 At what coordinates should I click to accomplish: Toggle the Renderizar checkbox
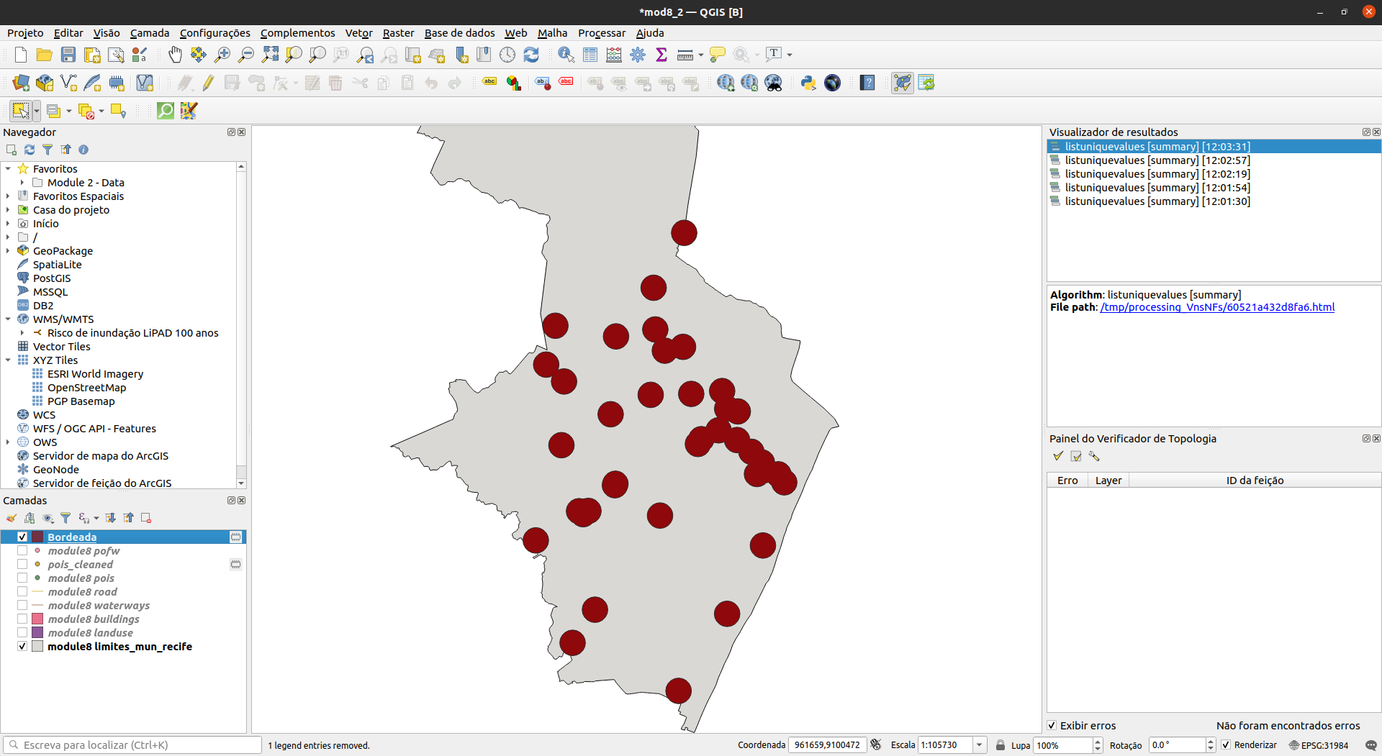(x=1226, y=745)
